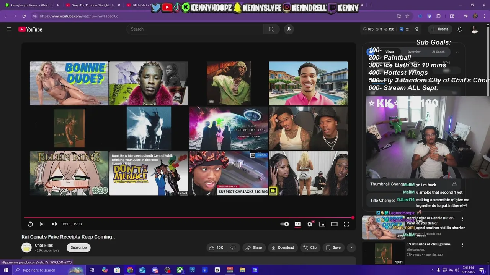490x275 pixels.
Task: Close the kennyhoopz Stream tab
Action: [x=58, y=5]
